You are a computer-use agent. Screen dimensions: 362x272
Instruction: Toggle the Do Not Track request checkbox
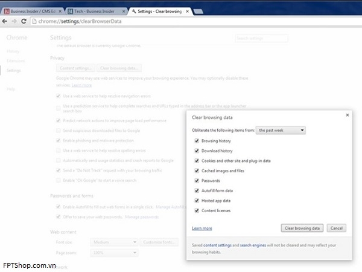pos(58,170)
